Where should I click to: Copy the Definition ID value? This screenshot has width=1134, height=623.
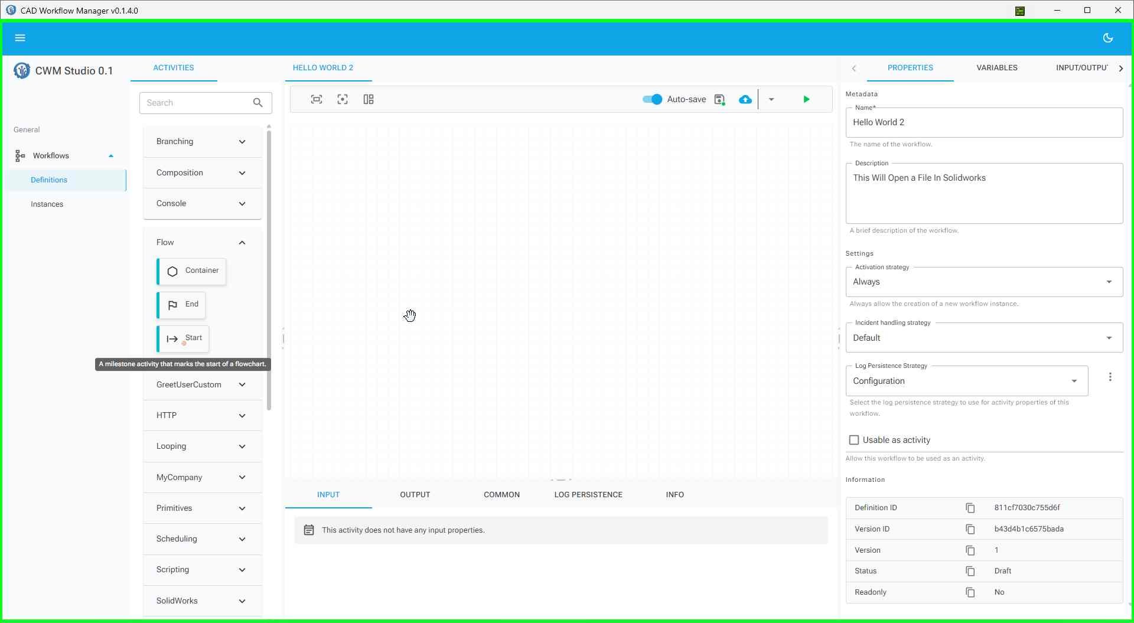point(970,508)
